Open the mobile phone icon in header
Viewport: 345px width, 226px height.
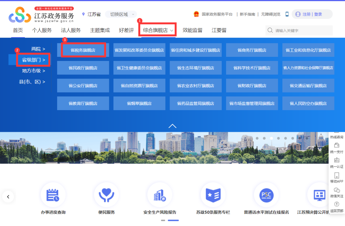point(287,14)
